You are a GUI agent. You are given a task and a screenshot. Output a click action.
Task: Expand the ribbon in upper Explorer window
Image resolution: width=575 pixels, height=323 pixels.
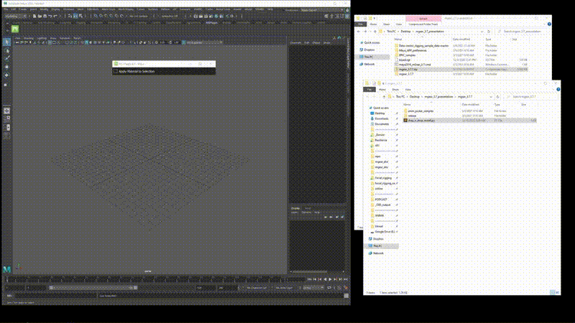click(x=545, y=24)
